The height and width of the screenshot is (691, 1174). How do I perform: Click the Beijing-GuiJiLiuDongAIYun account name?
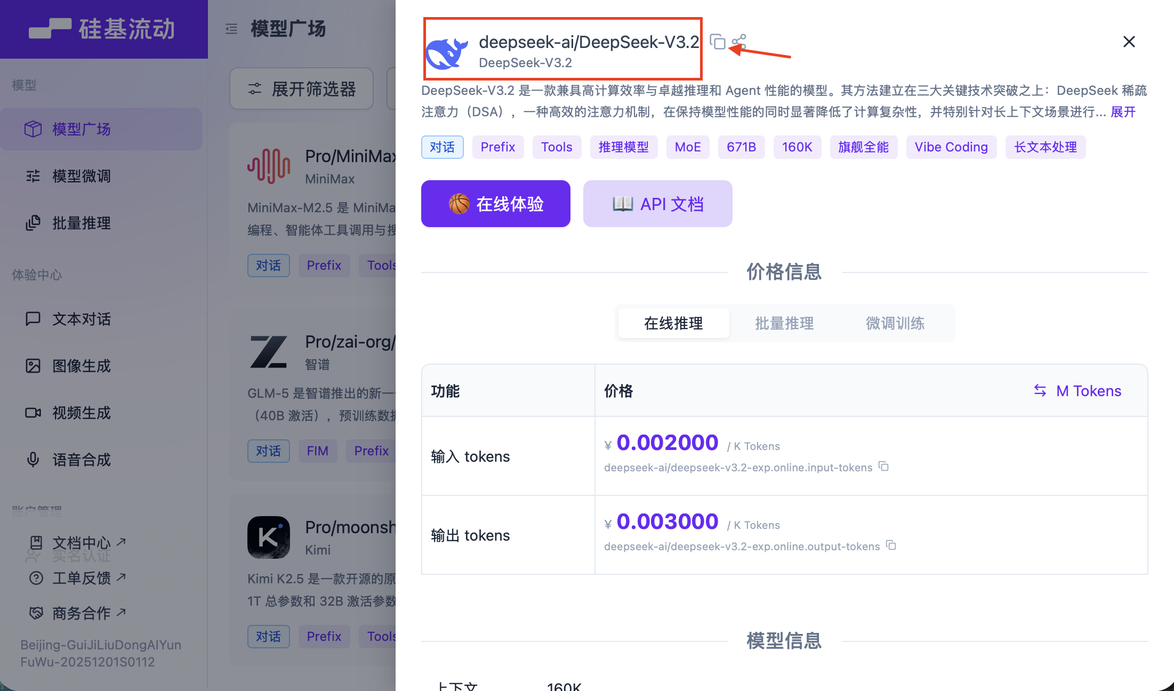coord(101,653)
